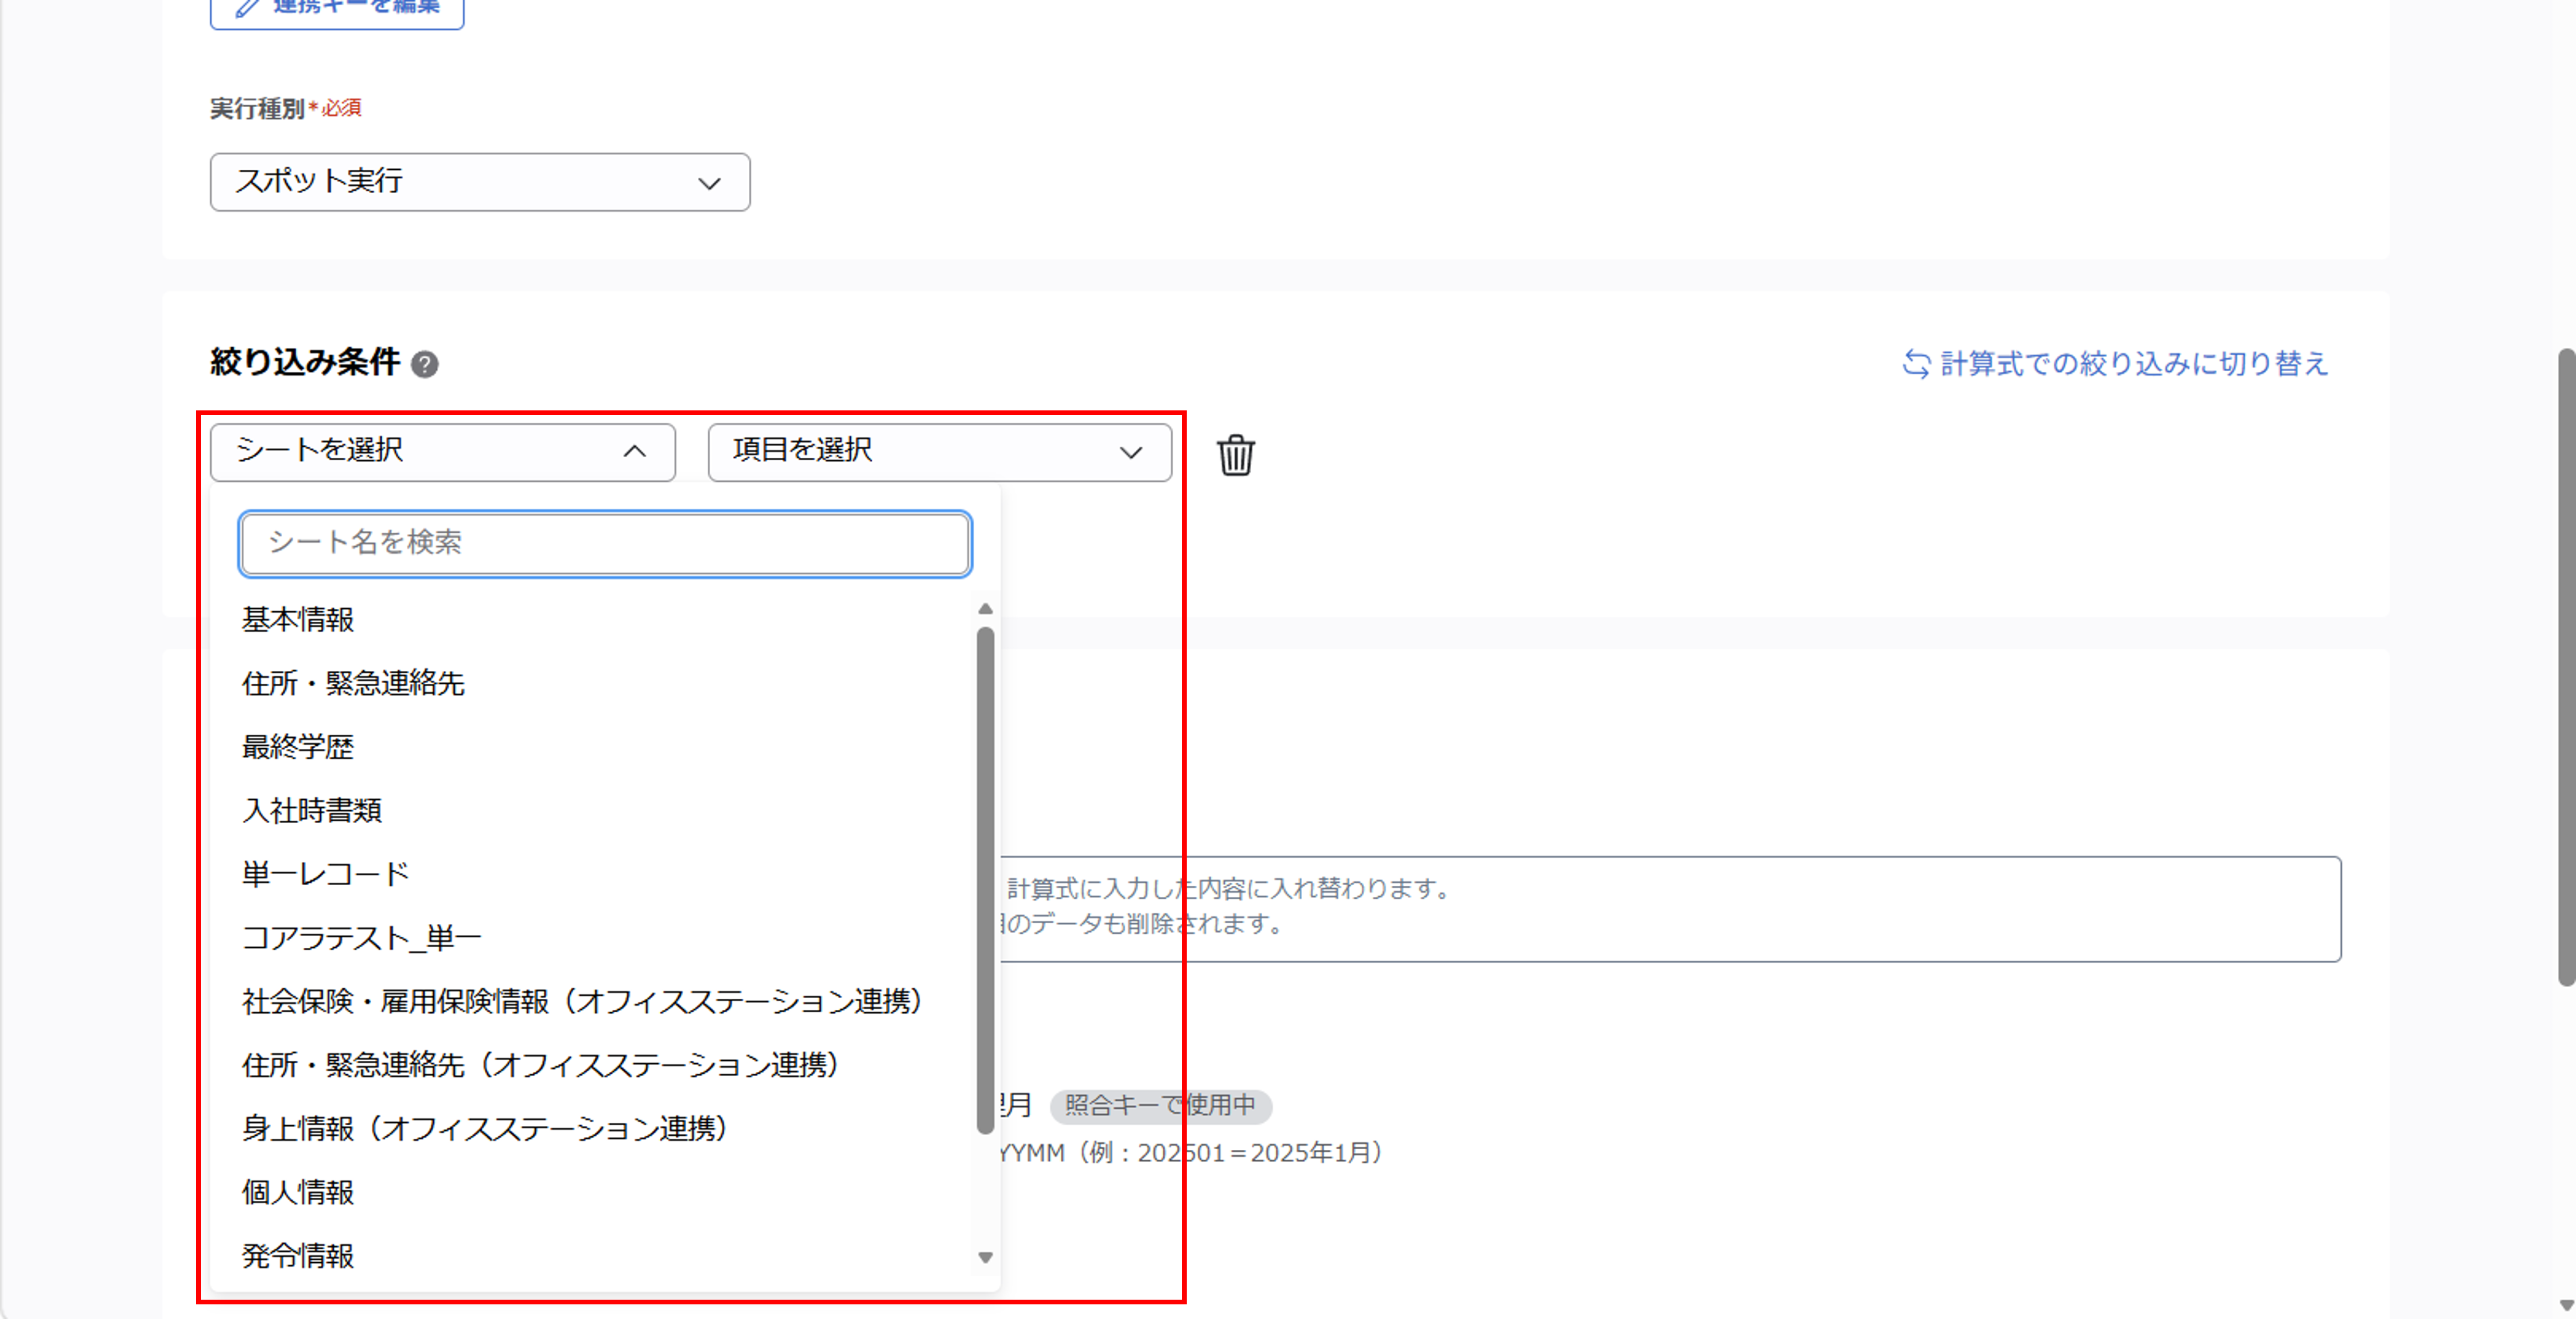Viewport: 2576px width, 1319px height.
Task: Pick 身上情報(オフィスステーション連携) option
Action: point(484,1129)
